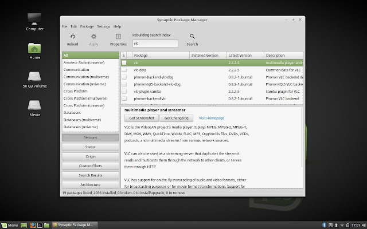Switch filter to Sections
Image resolution: width=367 pixels, height=229 pixels.
tap(91, 137)
